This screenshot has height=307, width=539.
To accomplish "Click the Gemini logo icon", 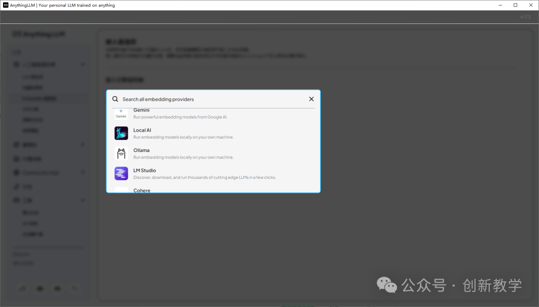I will [x=121, y=114].
